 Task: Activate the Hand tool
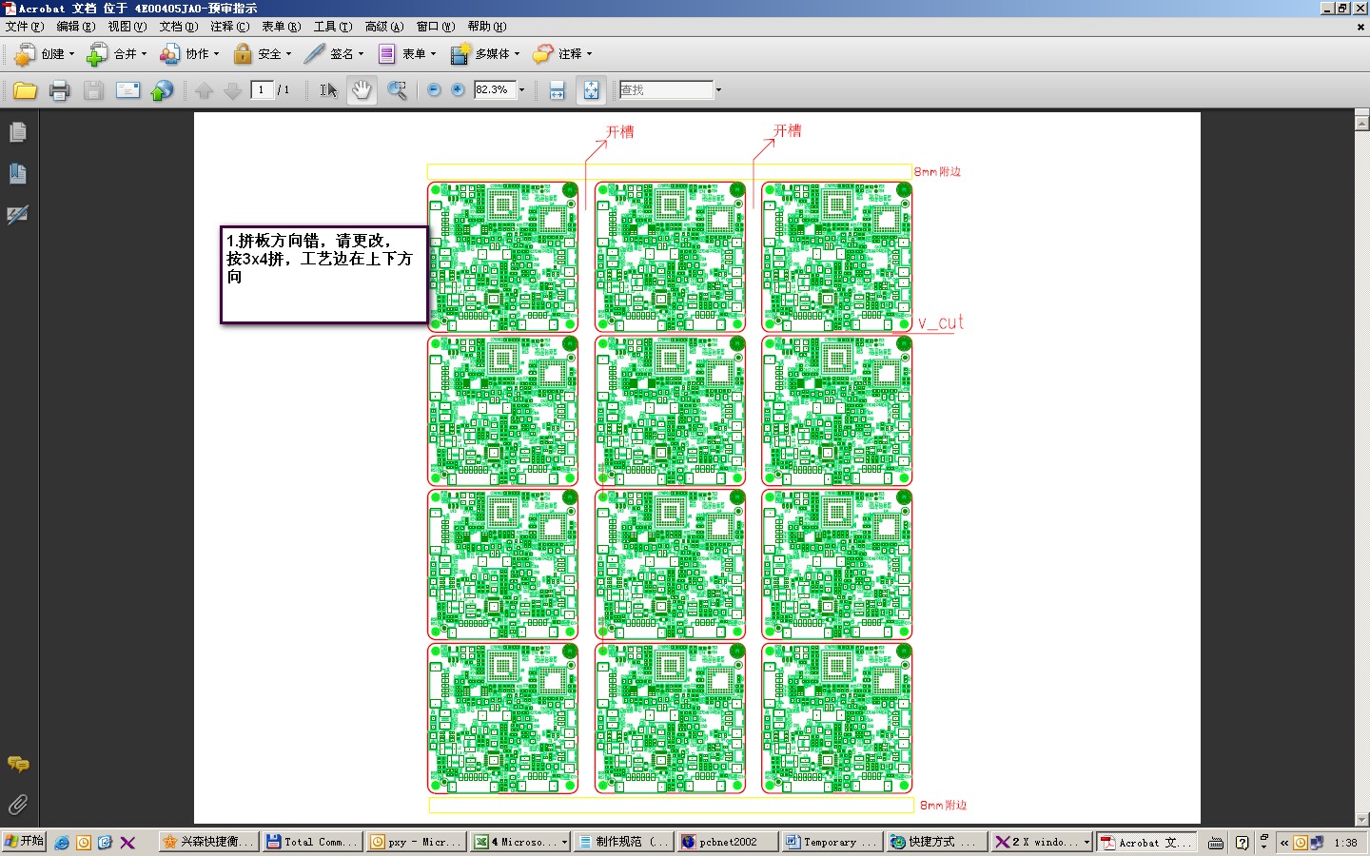coord(362,90)
